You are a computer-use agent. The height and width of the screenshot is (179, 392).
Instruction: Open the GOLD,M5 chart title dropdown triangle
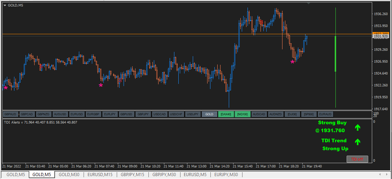5,5
